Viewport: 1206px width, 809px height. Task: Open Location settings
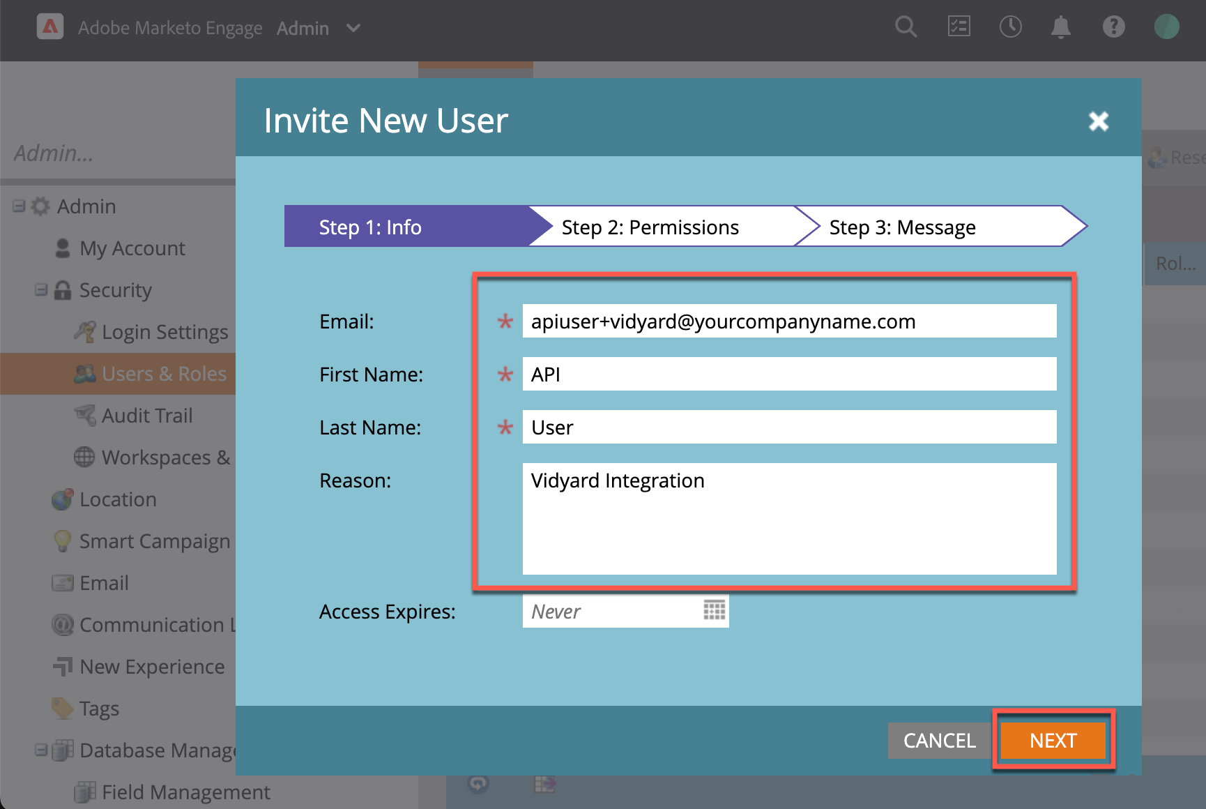click(118, 499)
